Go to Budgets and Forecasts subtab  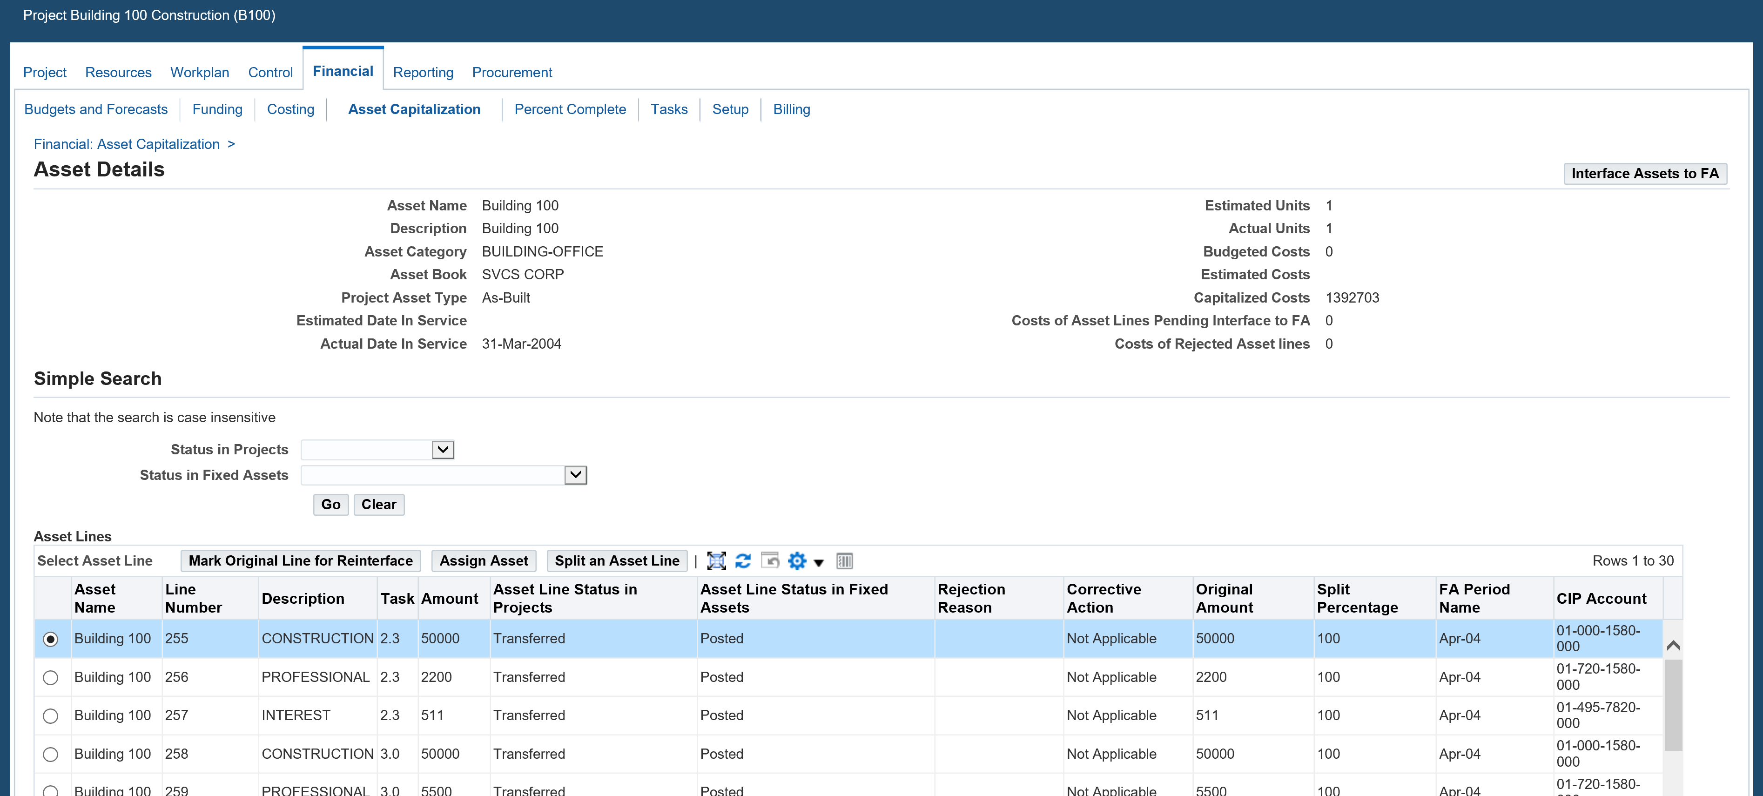click(96, 109)
